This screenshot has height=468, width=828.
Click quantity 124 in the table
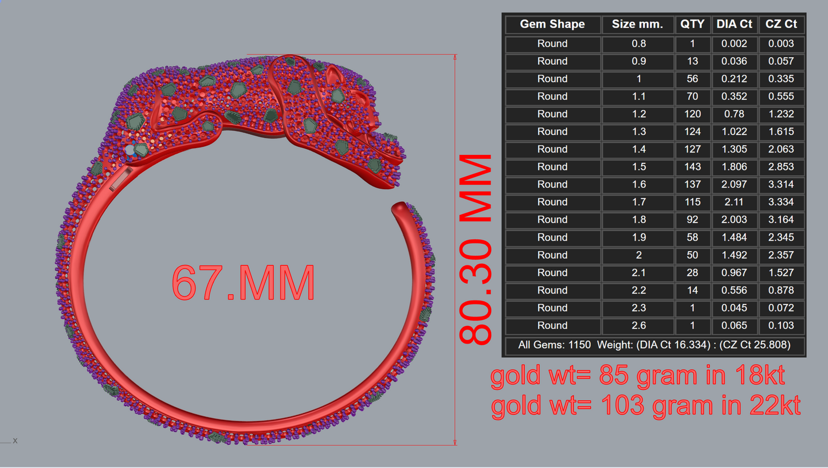[692, 132]
